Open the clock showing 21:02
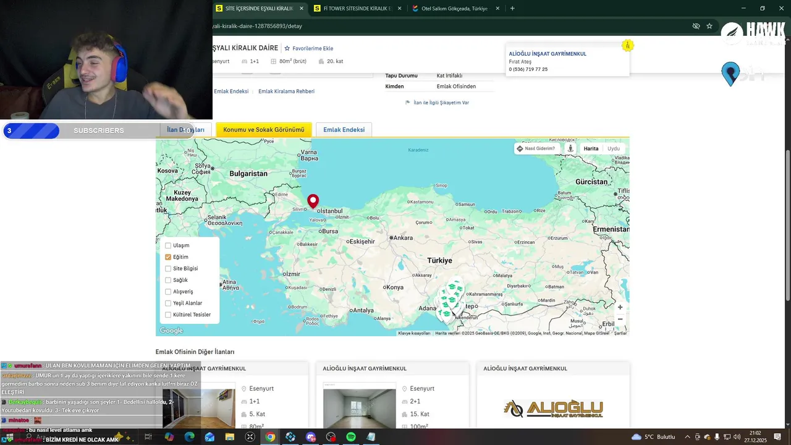The image size is (791, 445). click(756, 437)
